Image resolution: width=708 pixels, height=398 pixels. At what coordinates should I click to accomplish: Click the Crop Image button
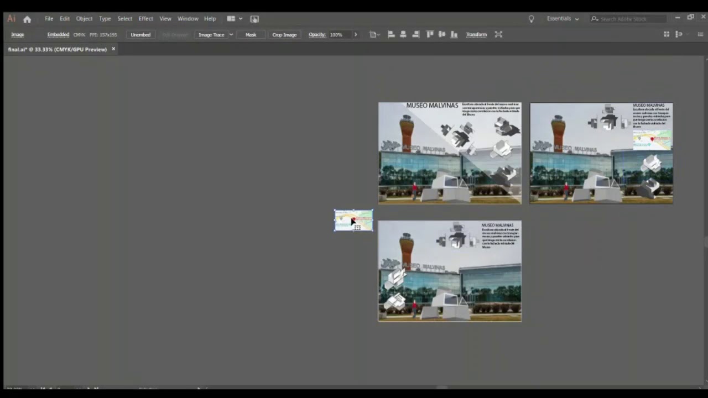284,35
